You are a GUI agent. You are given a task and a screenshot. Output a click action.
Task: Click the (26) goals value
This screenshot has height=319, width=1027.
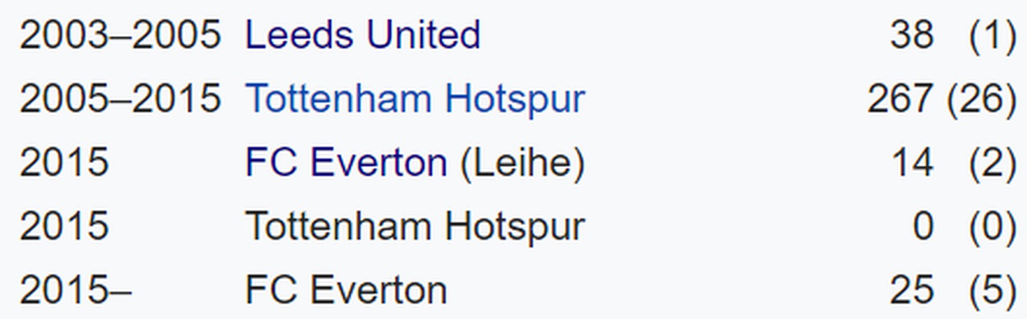981,99
